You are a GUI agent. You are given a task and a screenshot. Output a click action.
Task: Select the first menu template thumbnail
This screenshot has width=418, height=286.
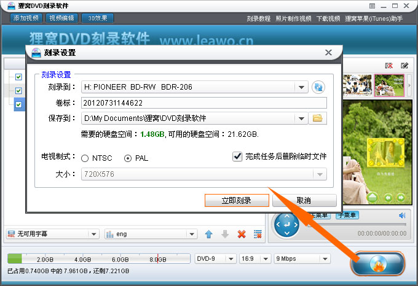click(x=358, y=85)
